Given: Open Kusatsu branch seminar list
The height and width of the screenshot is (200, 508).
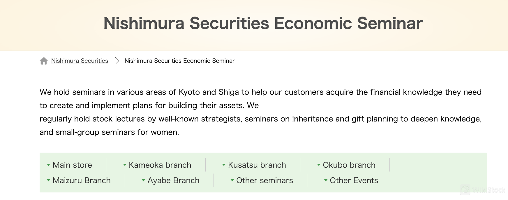Looking at the screenshot, I should (x=257, y=165).
